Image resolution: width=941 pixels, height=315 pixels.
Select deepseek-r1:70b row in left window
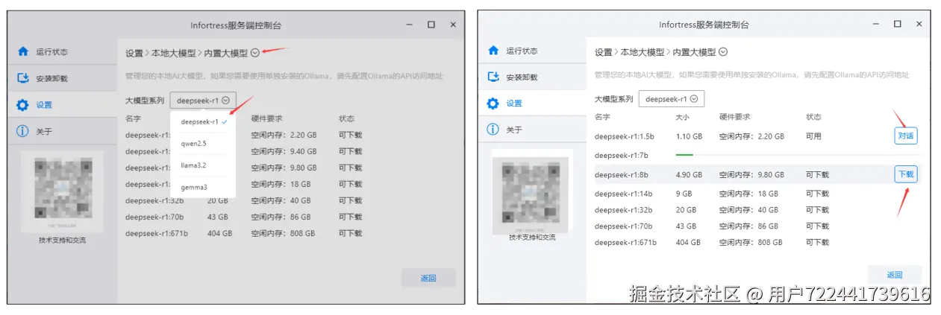coord(290,217)
